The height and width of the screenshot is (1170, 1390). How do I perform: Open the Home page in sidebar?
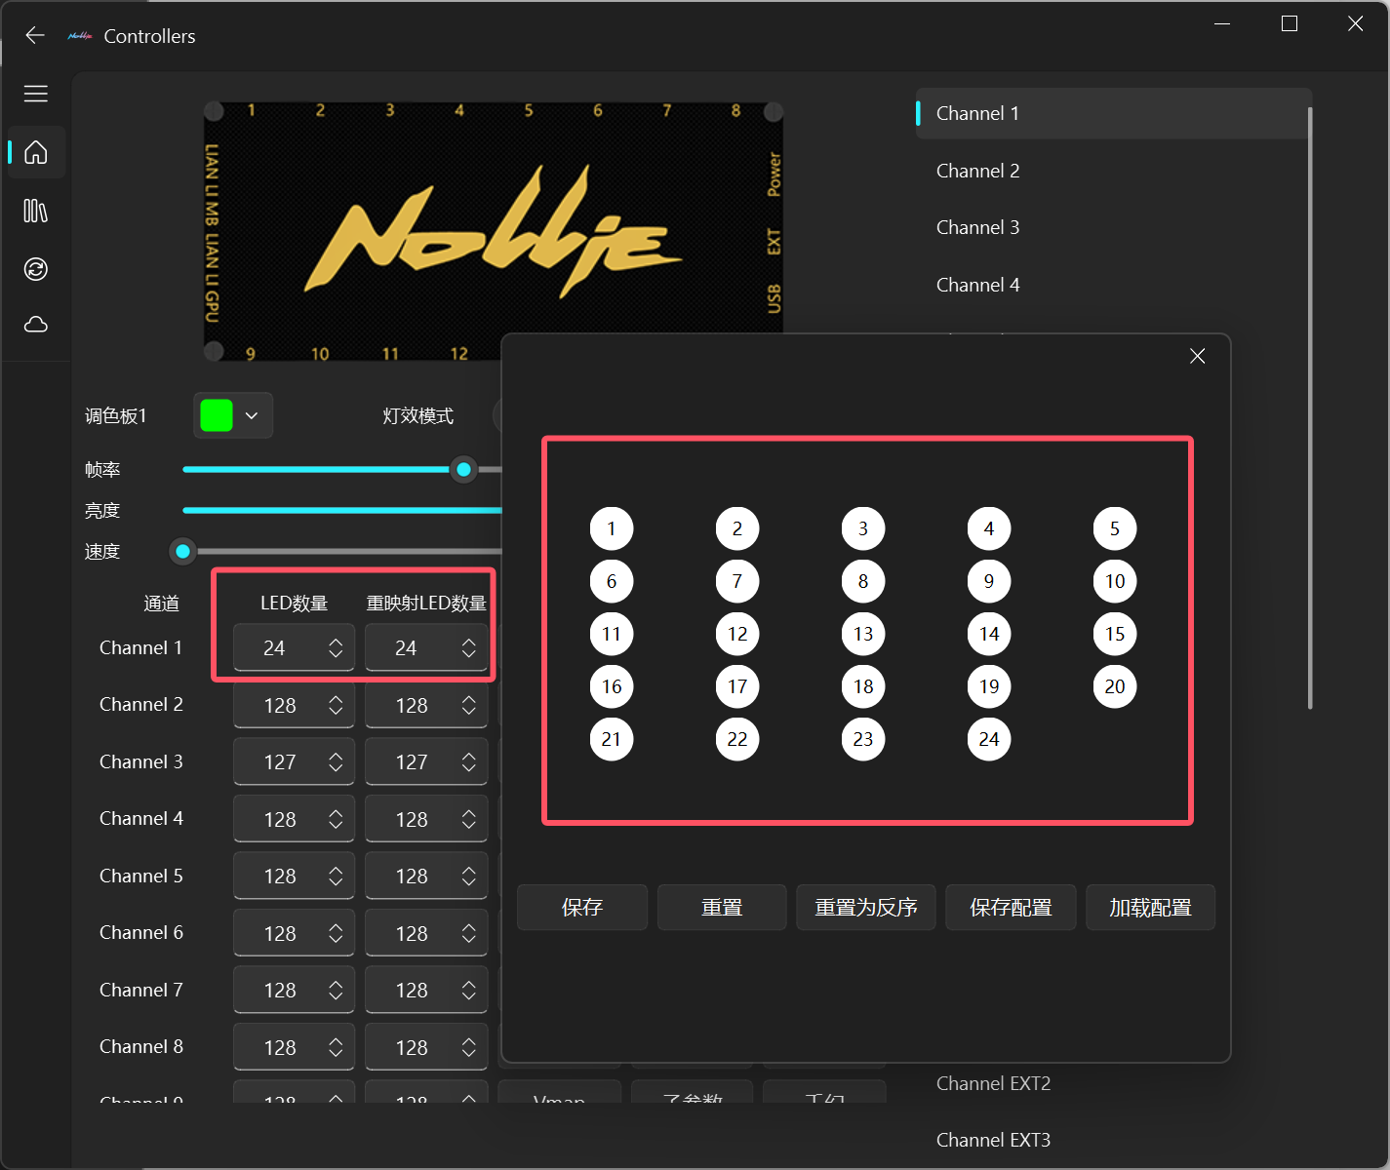click(36, 152)
